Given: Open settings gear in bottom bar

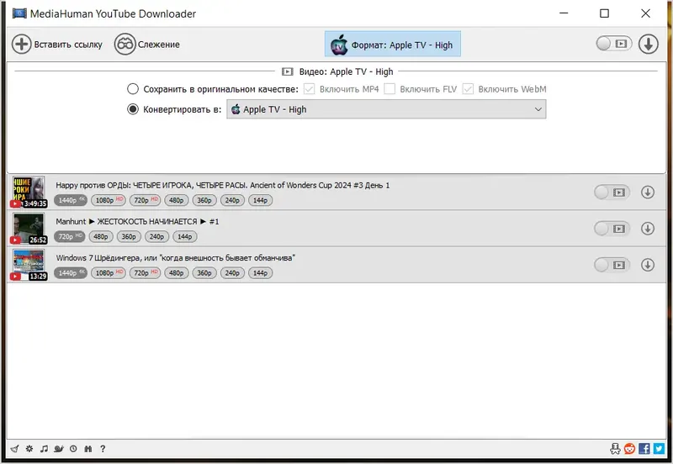Looking at the screenshot, I should click(29, 449).
